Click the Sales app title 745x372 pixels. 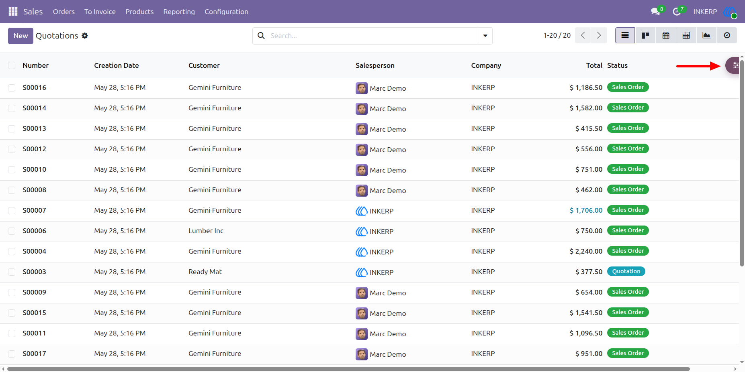click(33, 12)
